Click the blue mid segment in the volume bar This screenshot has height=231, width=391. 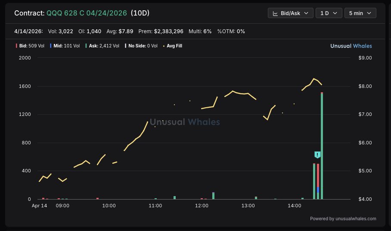point(318,190)
